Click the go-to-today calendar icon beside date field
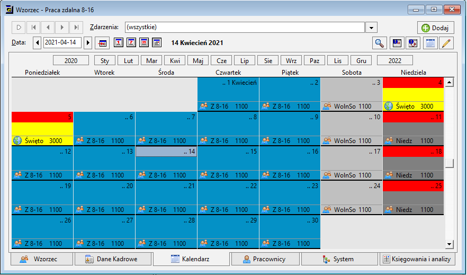 pos(102,43)
